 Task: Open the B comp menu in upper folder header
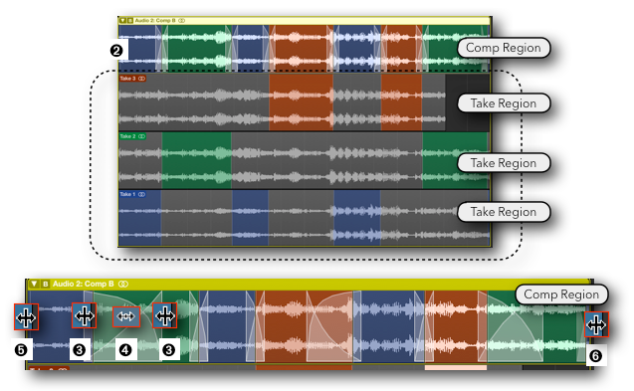coord(130,20)
